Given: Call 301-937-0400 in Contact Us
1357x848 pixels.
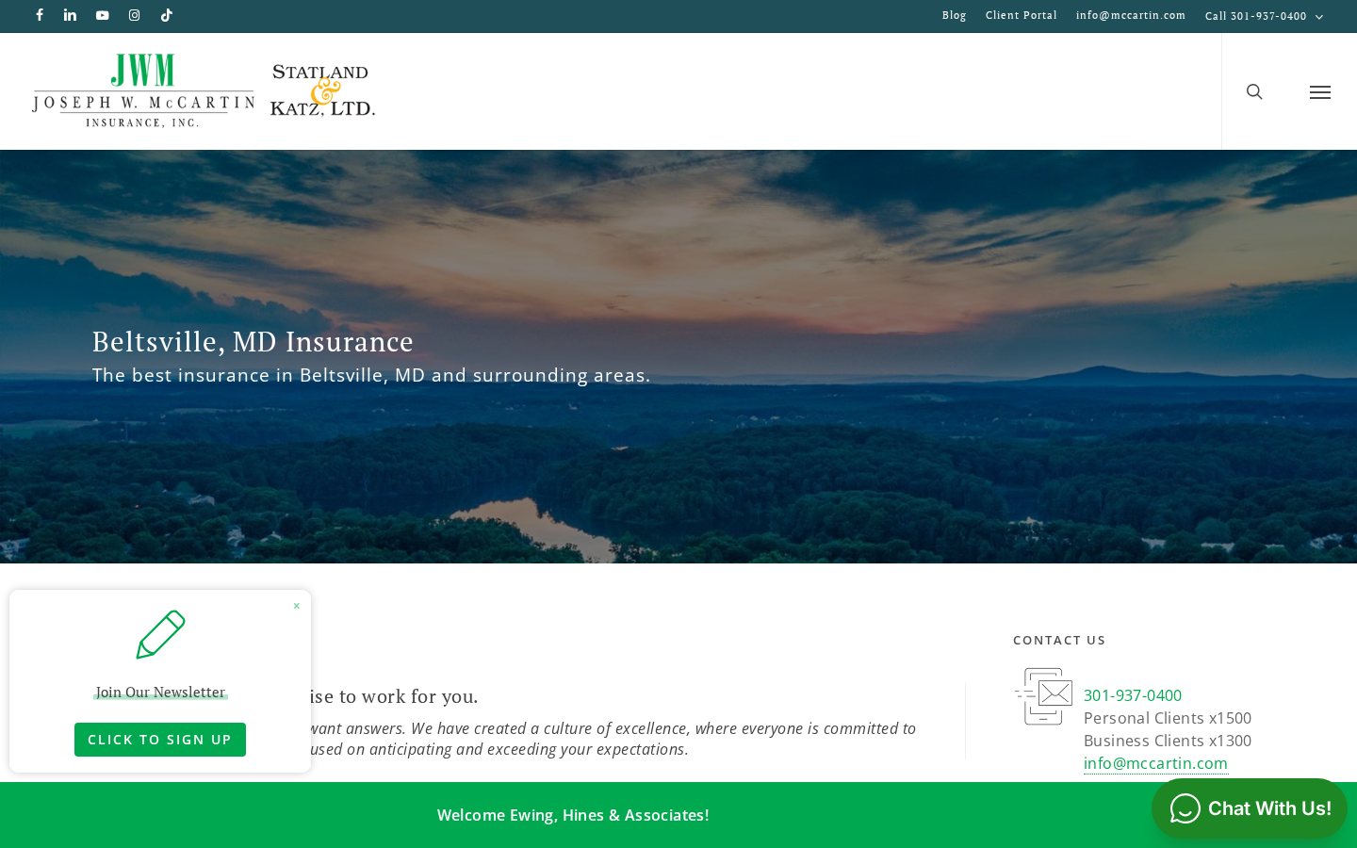Looking at the screenshot, I should 1132,695.
